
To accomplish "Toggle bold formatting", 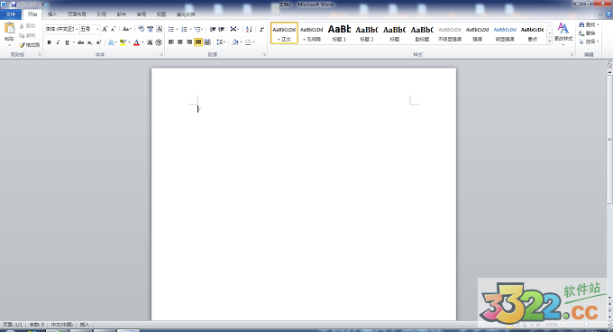I will coord(50,42).
